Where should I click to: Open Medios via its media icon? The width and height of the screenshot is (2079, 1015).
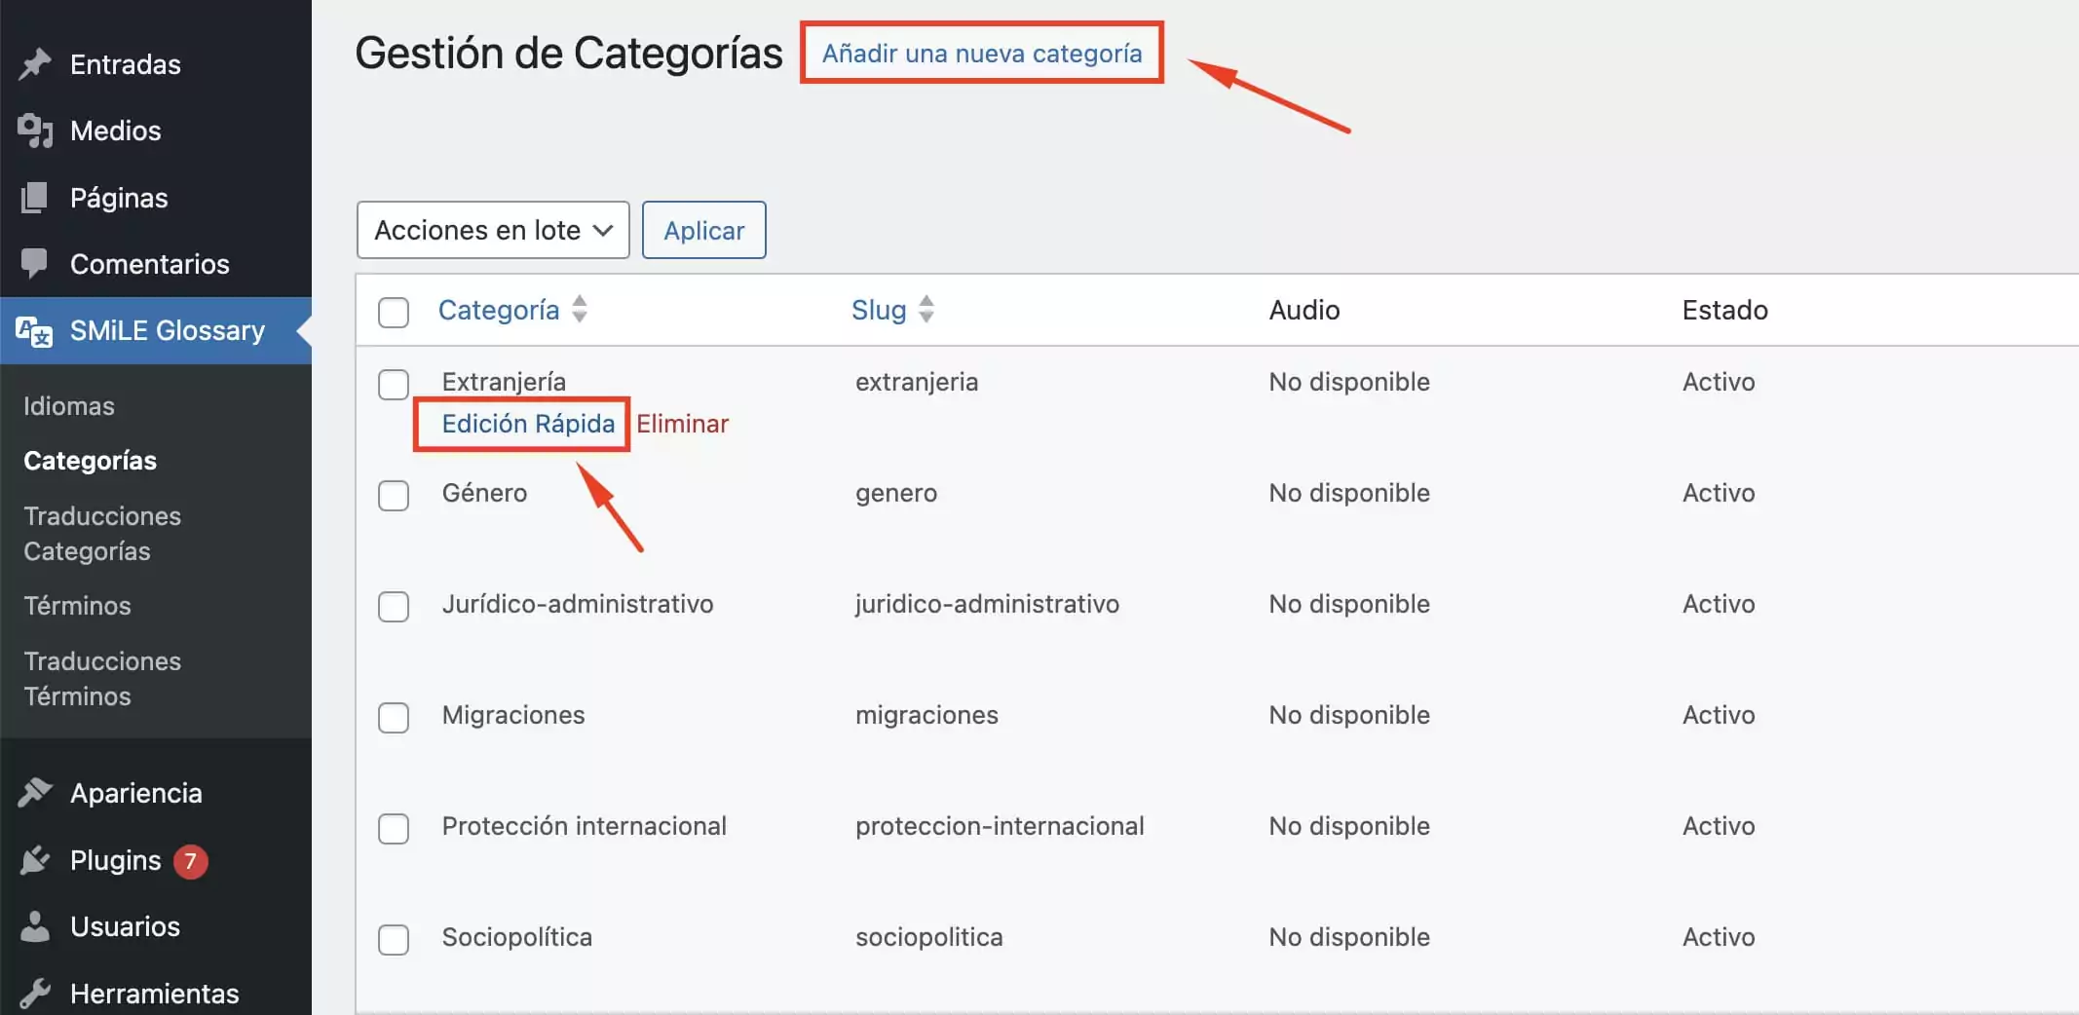pos(35,131)
